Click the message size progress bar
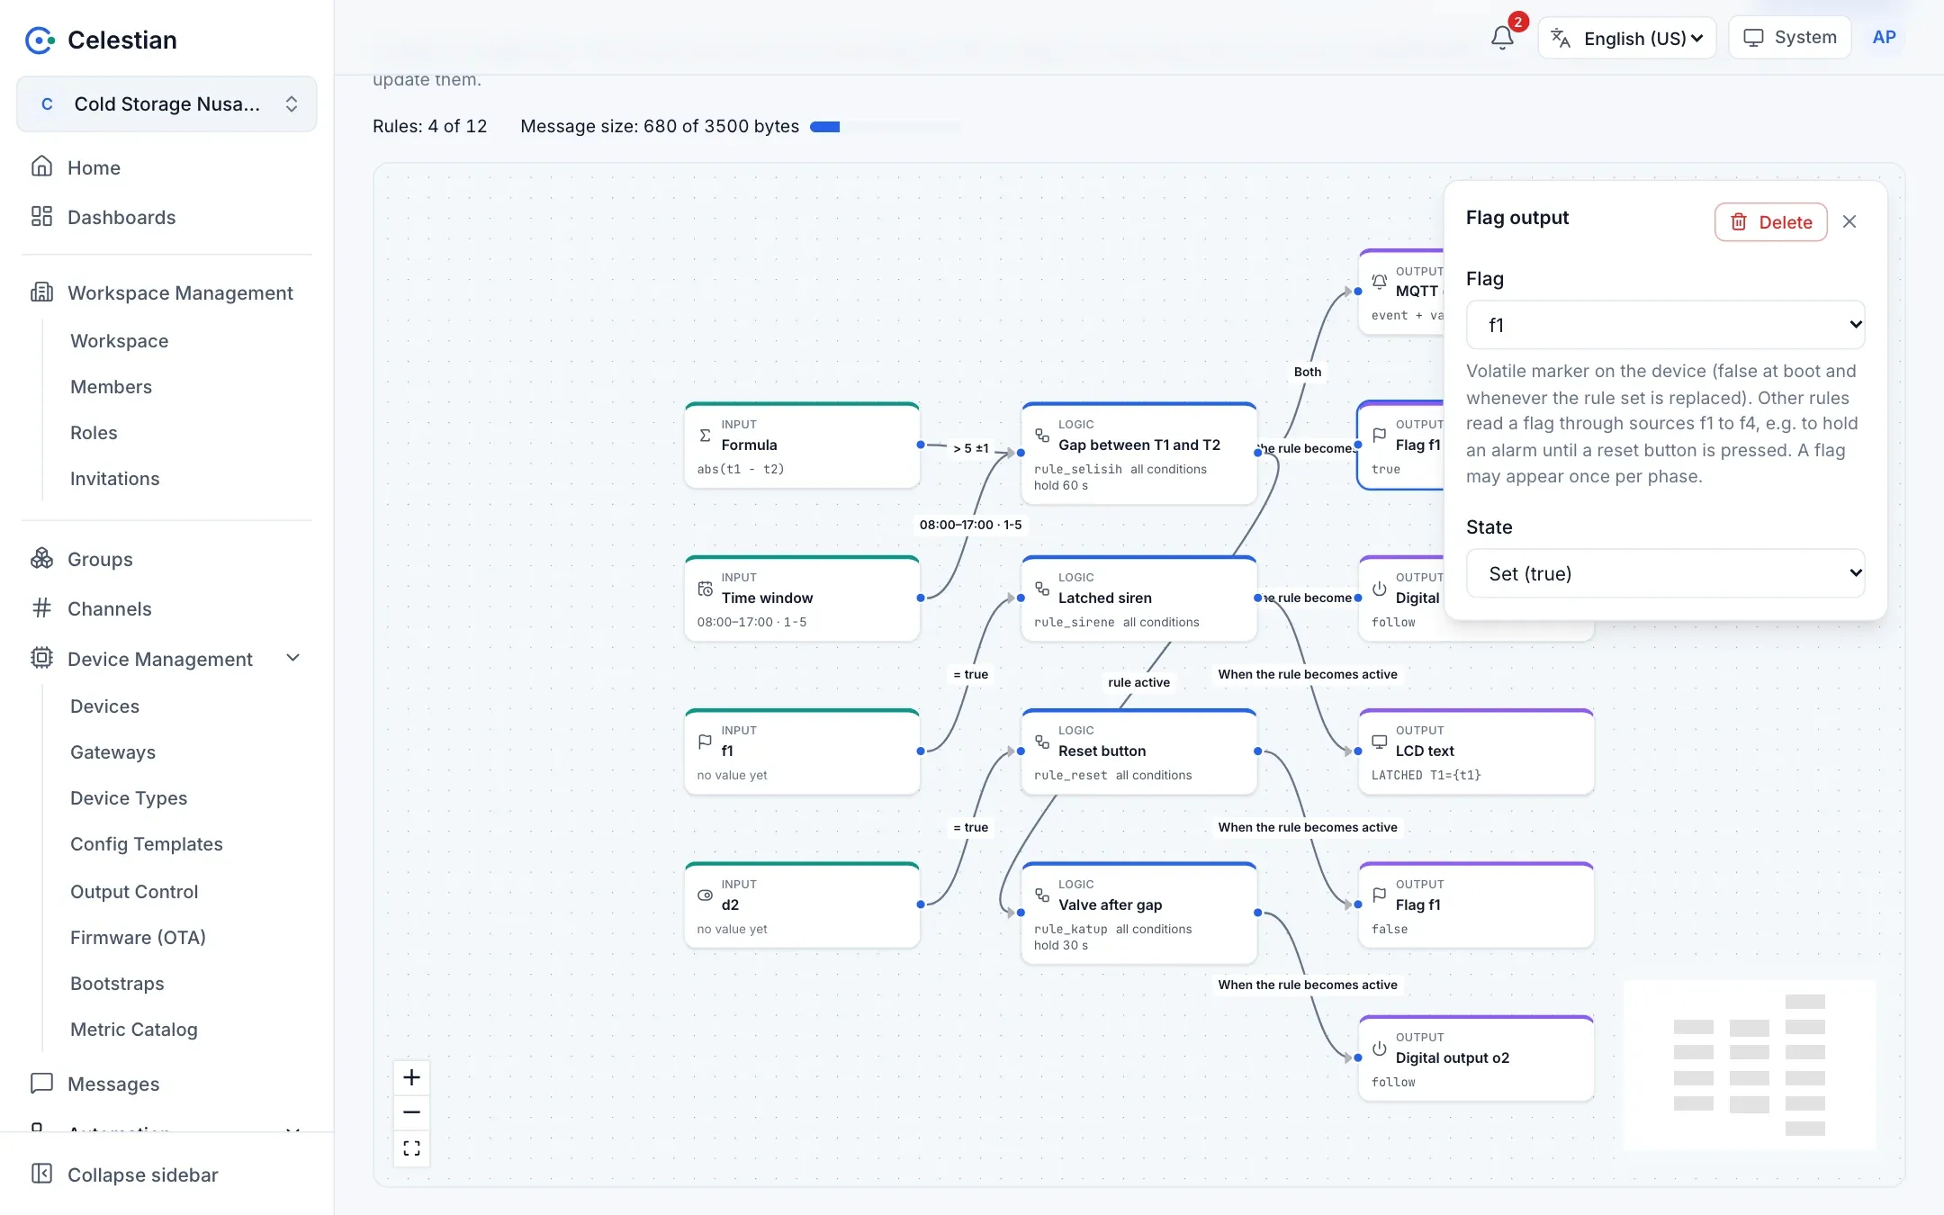Image resolution: width=1944 pixels, height=1215 pixels. point(886,127)
